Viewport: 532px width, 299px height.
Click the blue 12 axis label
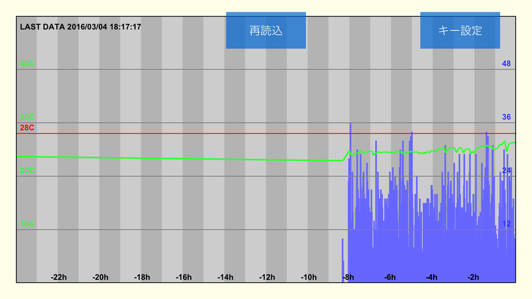(506, 224)
